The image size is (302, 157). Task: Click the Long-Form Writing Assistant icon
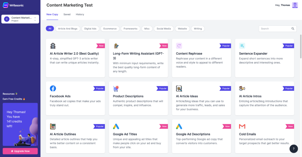[x=116, y=46]
